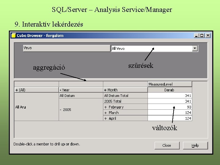Maximize the Cube Browser window
The height and width of the screenshot is (165, 220).
202,35
